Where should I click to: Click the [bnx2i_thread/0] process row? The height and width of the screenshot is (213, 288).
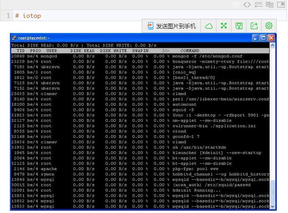tap(140, 78)
